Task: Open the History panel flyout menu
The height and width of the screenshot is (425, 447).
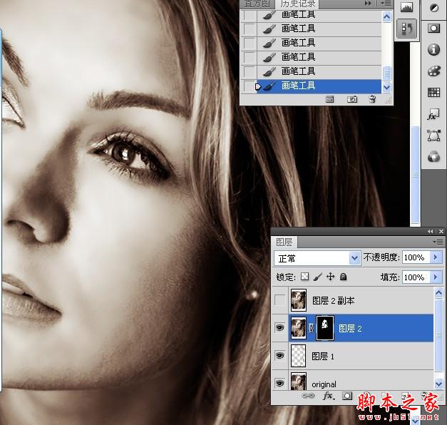Action: tap(386, 3)
